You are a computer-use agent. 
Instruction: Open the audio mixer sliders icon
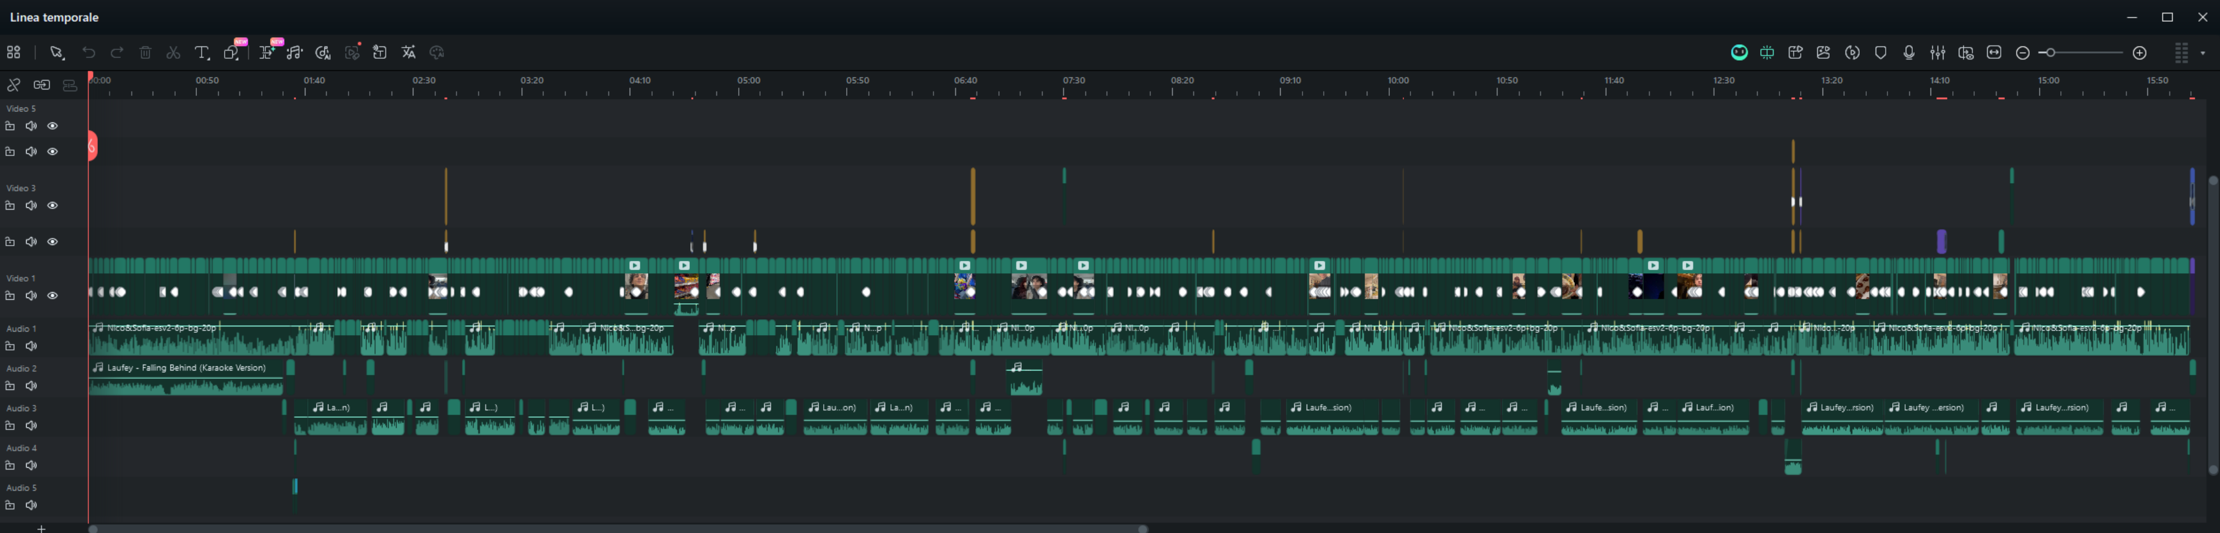pyautogui.click(x=1938, y=52)
